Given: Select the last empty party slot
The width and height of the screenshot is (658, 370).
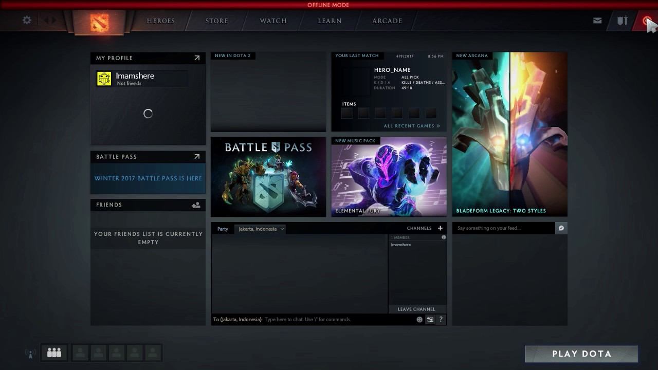Looking at the screenshot, I should coord(152,353).
